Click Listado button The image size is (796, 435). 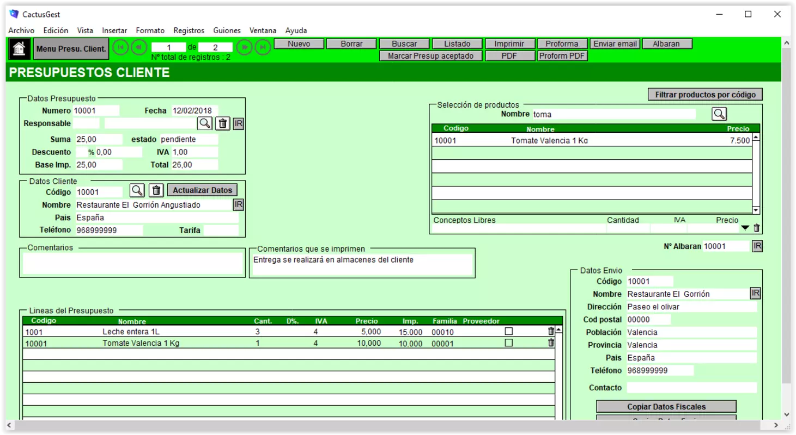pyautogui.click(x=457, y=44)
